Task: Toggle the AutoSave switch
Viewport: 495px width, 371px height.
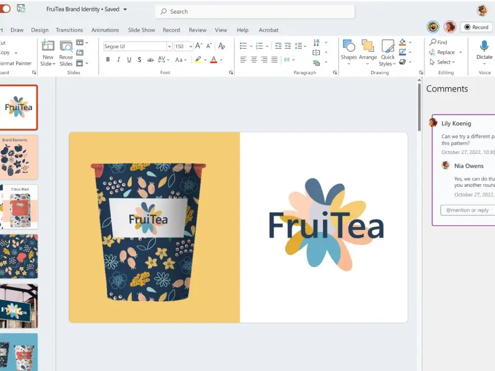Action: coord(4,9)
